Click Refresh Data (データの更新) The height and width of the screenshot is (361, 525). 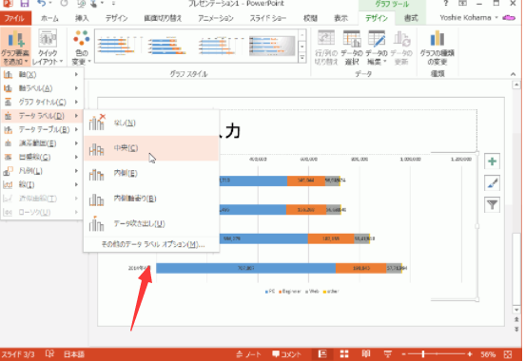coord(401,47)
